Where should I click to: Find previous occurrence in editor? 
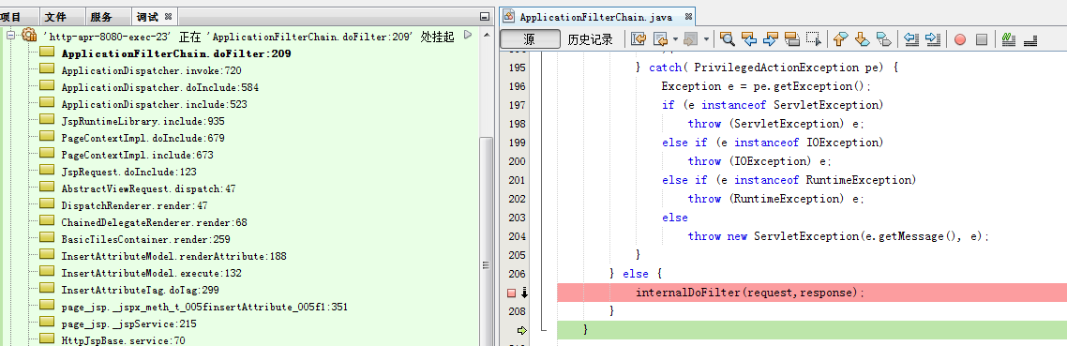pyautogui.click(x=749, y=38)
